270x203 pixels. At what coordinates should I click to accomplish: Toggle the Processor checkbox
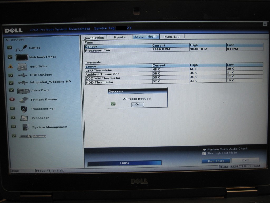coord(13,118)
